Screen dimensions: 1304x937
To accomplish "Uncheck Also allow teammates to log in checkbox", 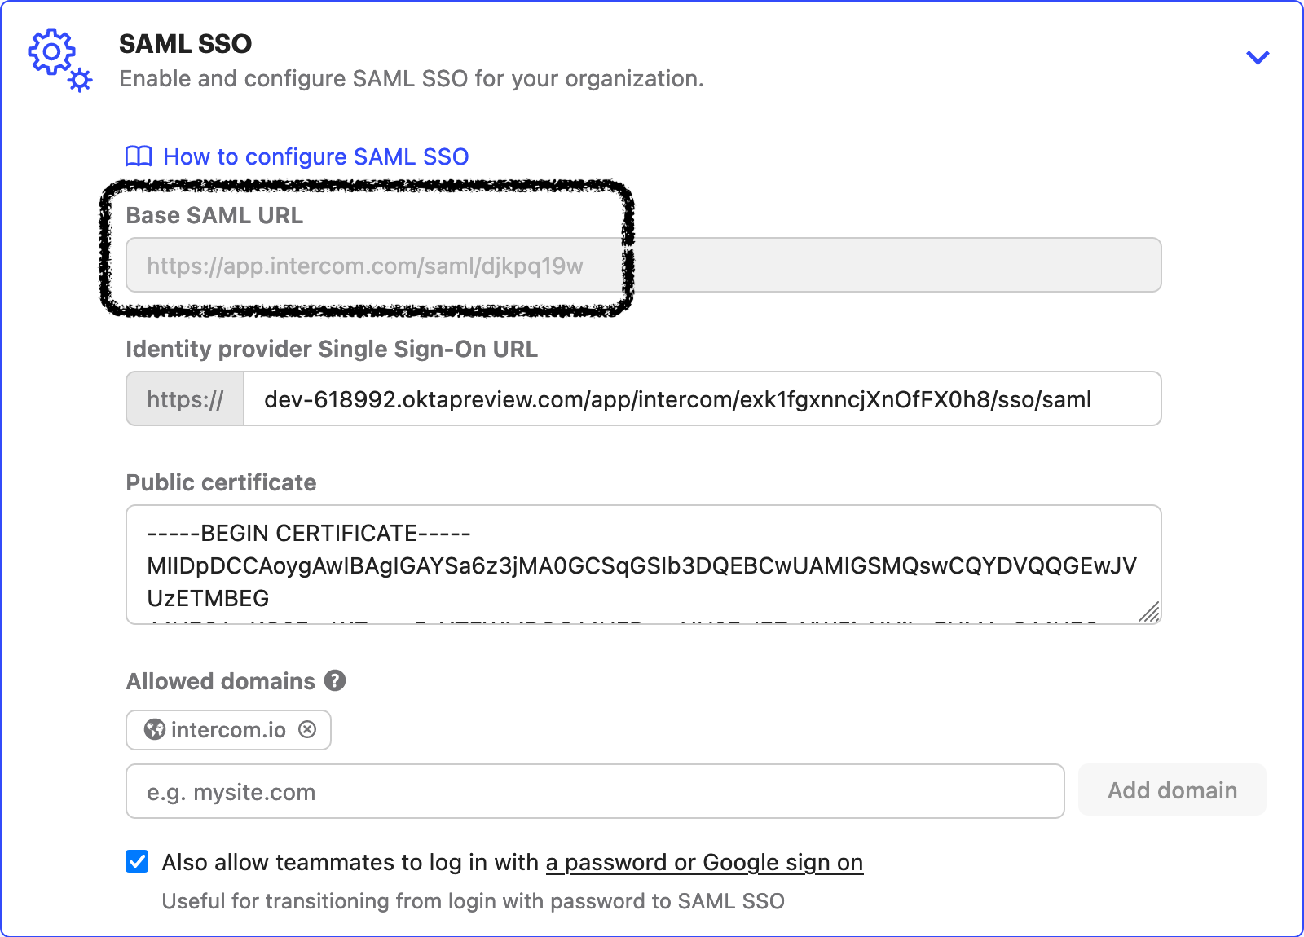I will 137,861.
